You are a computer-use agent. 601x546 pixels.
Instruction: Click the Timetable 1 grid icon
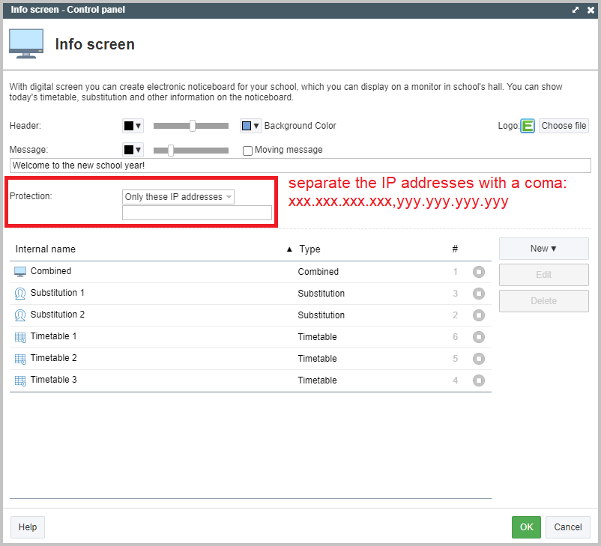coord(20,337)
